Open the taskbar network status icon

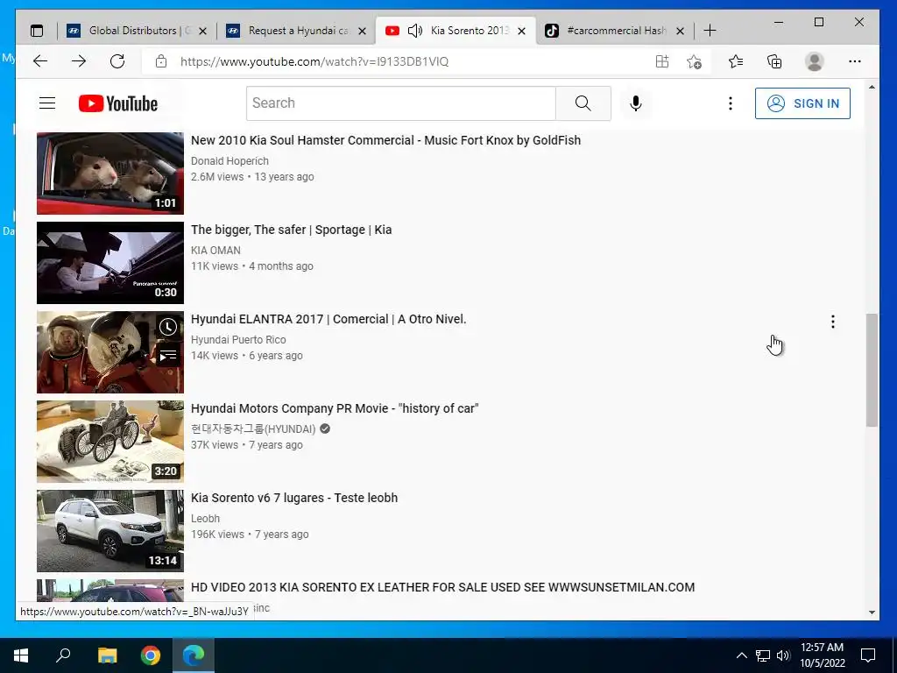coord(763,655)
